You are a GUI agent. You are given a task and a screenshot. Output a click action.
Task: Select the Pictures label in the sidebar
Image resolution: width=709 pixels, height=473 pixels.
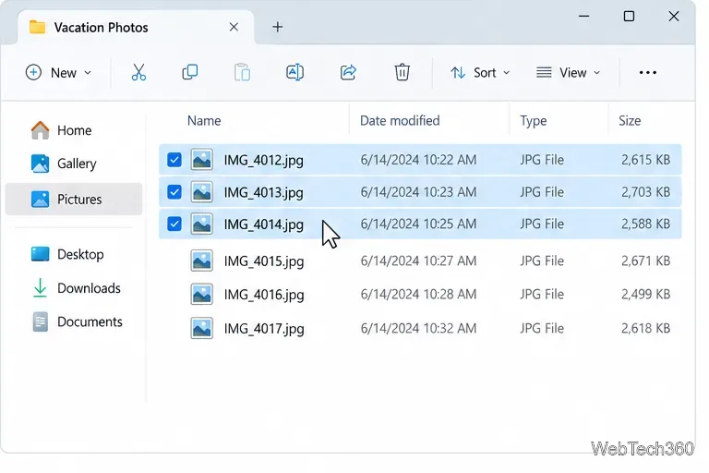[x=79, y=200]
